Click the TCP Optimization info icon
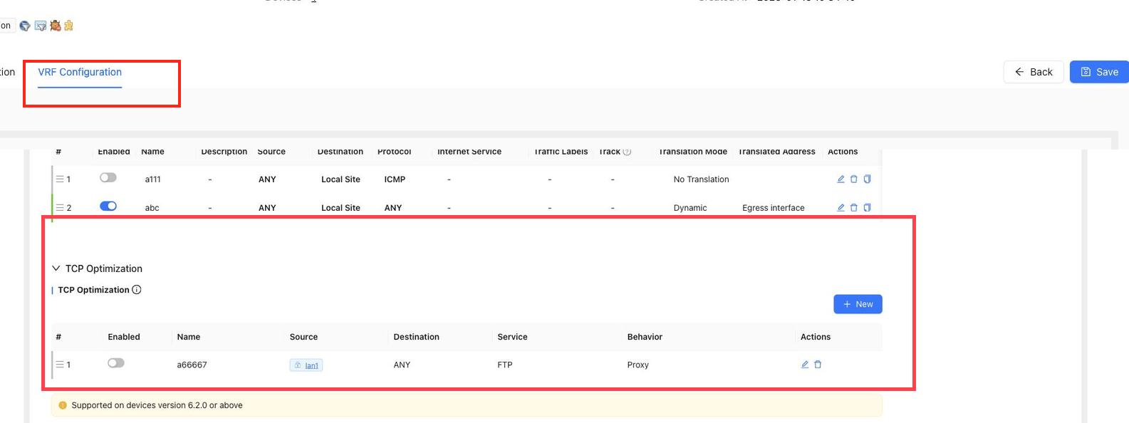This screenshot has height=423, width=1129. pyautogui.click(x=137, y=290)
